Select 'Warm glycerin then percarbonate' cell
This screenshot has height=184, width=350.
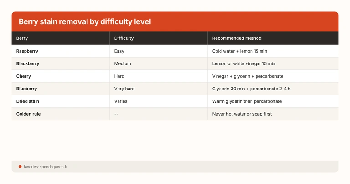247,101
